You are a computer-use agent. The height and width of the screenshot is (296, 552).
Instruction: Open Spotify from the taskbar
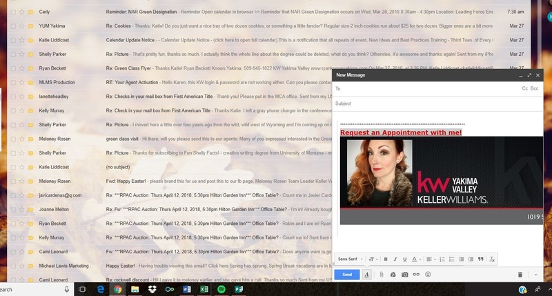coord(221,289)
